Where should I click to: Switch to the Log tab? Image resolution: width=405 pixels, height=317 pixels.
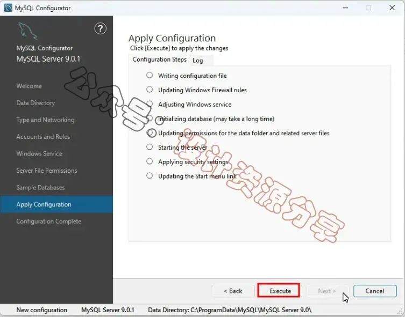pyautogui.click(x=198, y=61)
